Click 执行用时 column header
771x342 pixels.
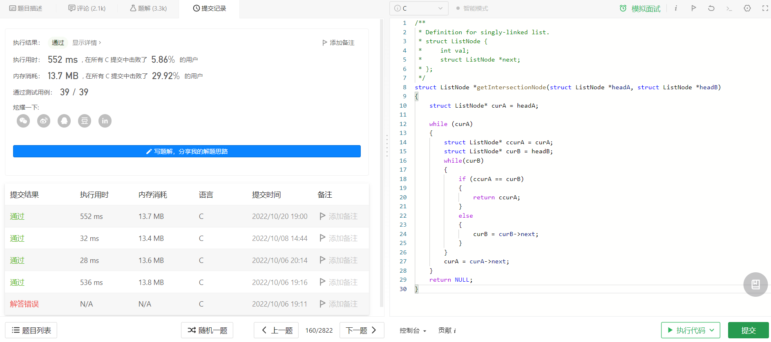[x=94, y=195]
